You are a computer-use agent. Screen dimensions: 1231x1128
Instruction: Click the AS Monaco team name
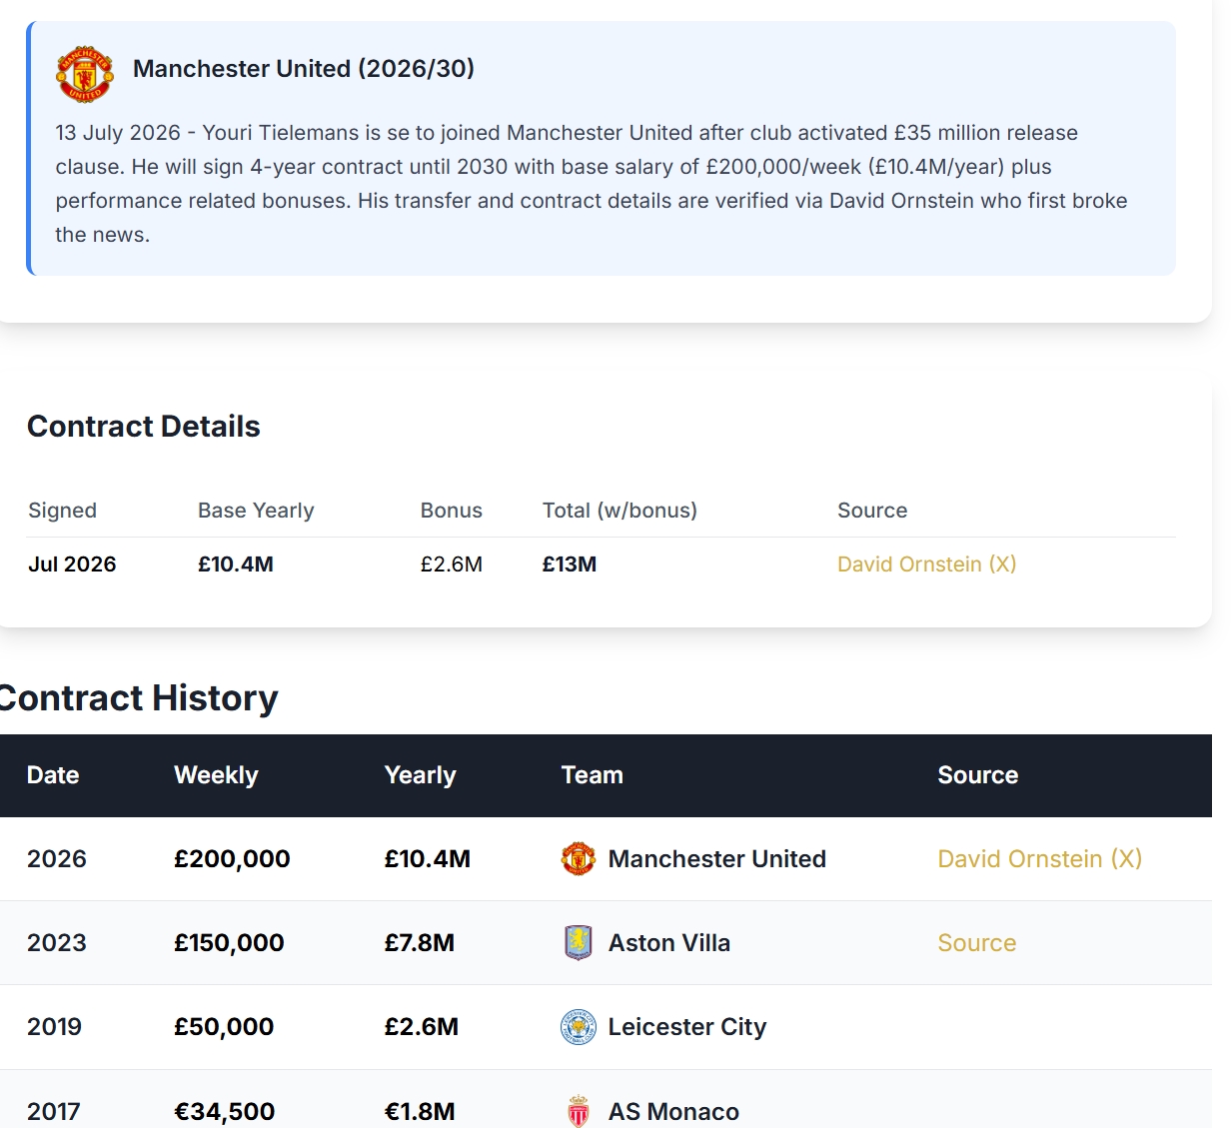coord(673,1111)
